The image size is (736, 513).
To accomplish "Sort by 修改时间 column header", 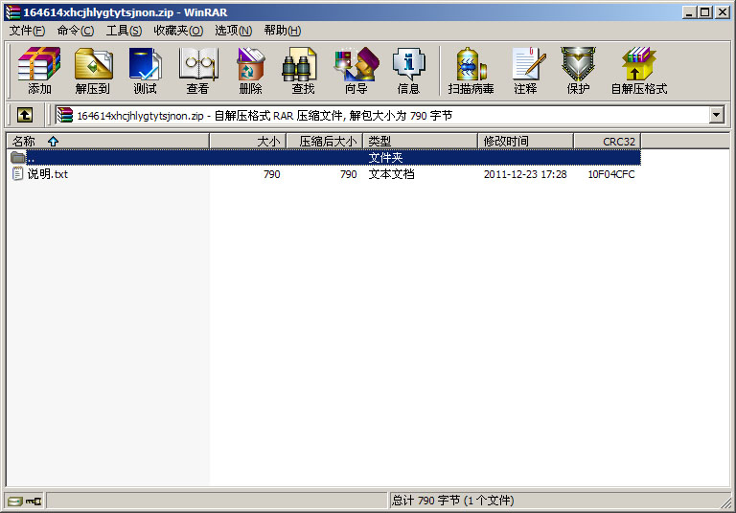I will click(526, 141).
